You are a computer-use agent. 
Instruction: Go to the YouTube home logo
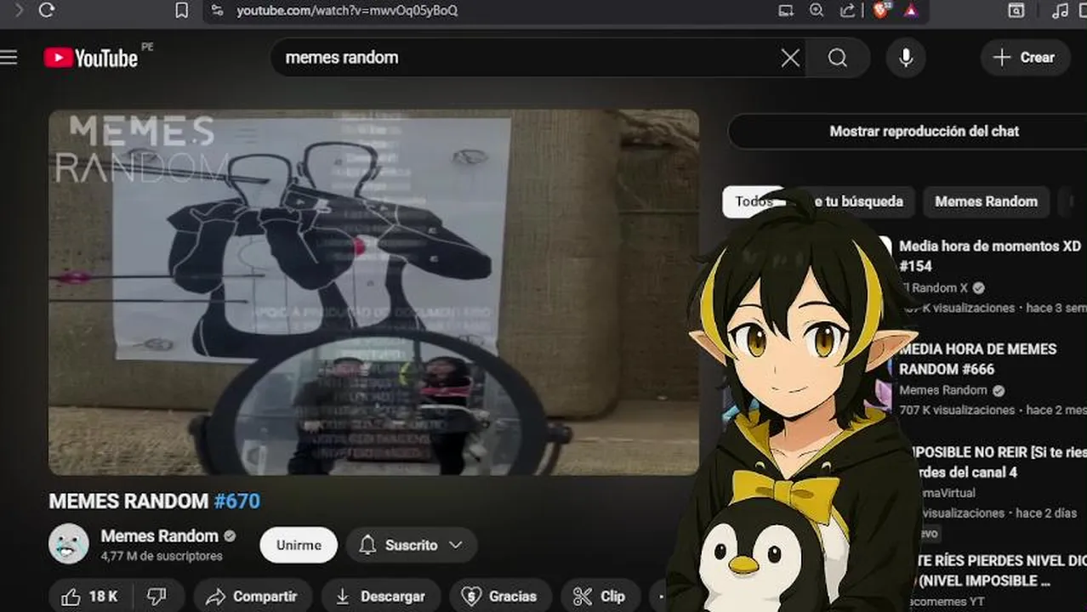click(x=91, y=58)
